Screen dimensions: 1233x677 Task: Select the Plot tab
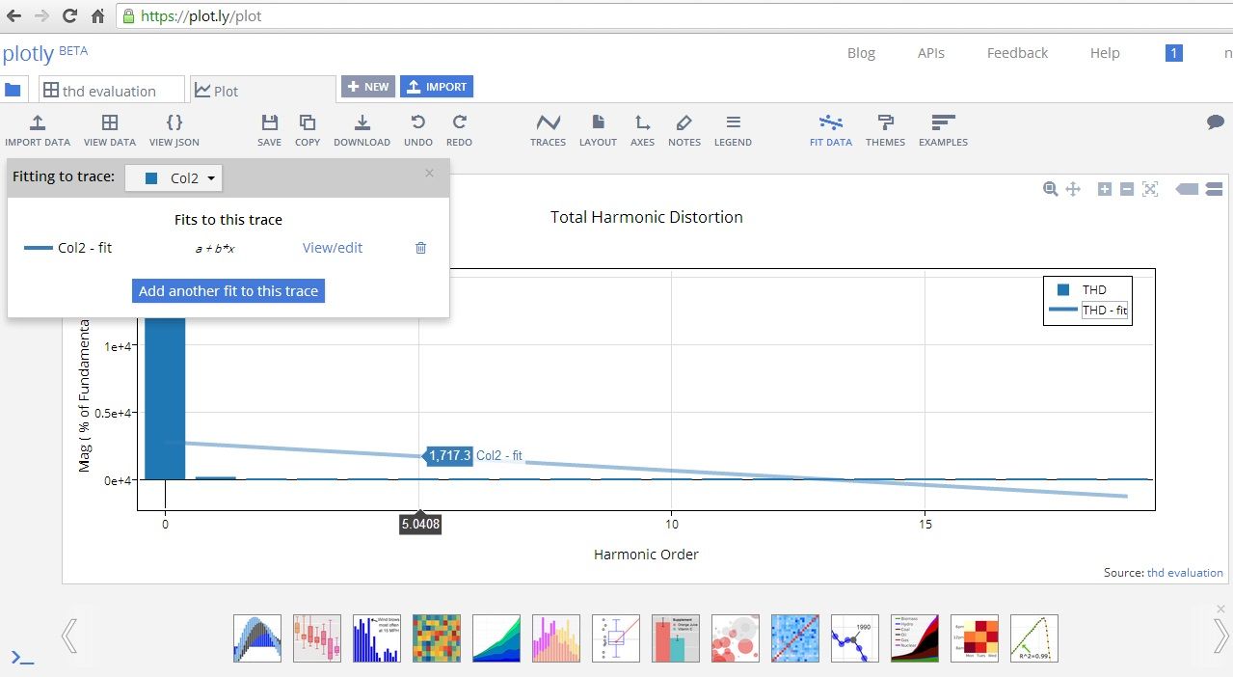point(225,90)
